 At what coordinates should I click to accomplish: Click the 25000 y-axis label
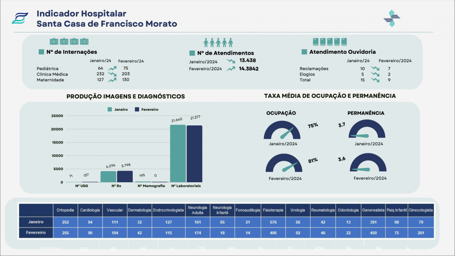tap(57, 116)
